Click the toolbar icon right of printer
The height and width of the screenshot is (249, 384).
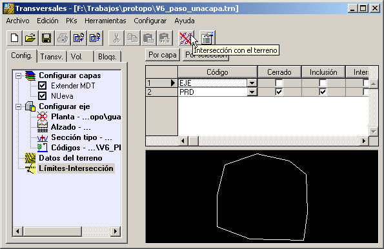point(79,38)
